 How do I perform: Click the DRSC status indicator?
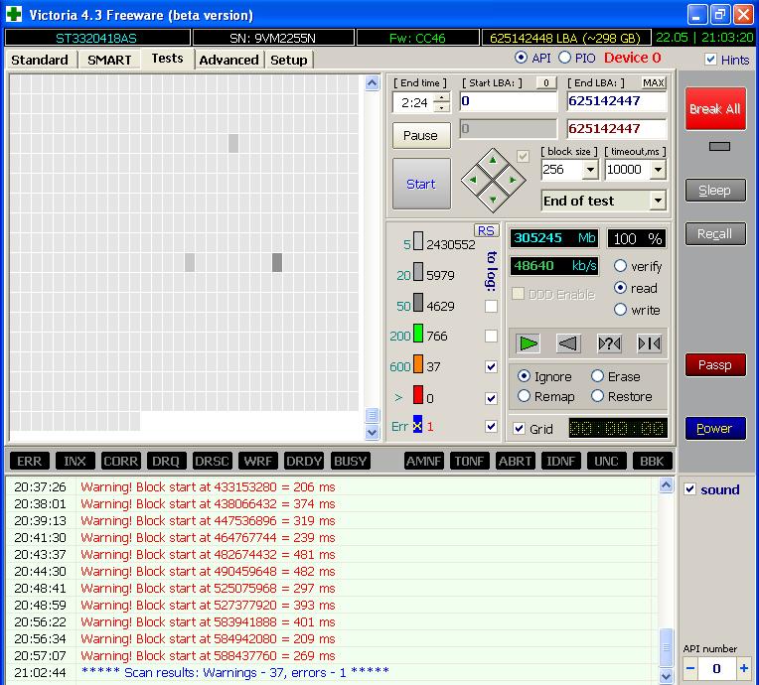212,461
